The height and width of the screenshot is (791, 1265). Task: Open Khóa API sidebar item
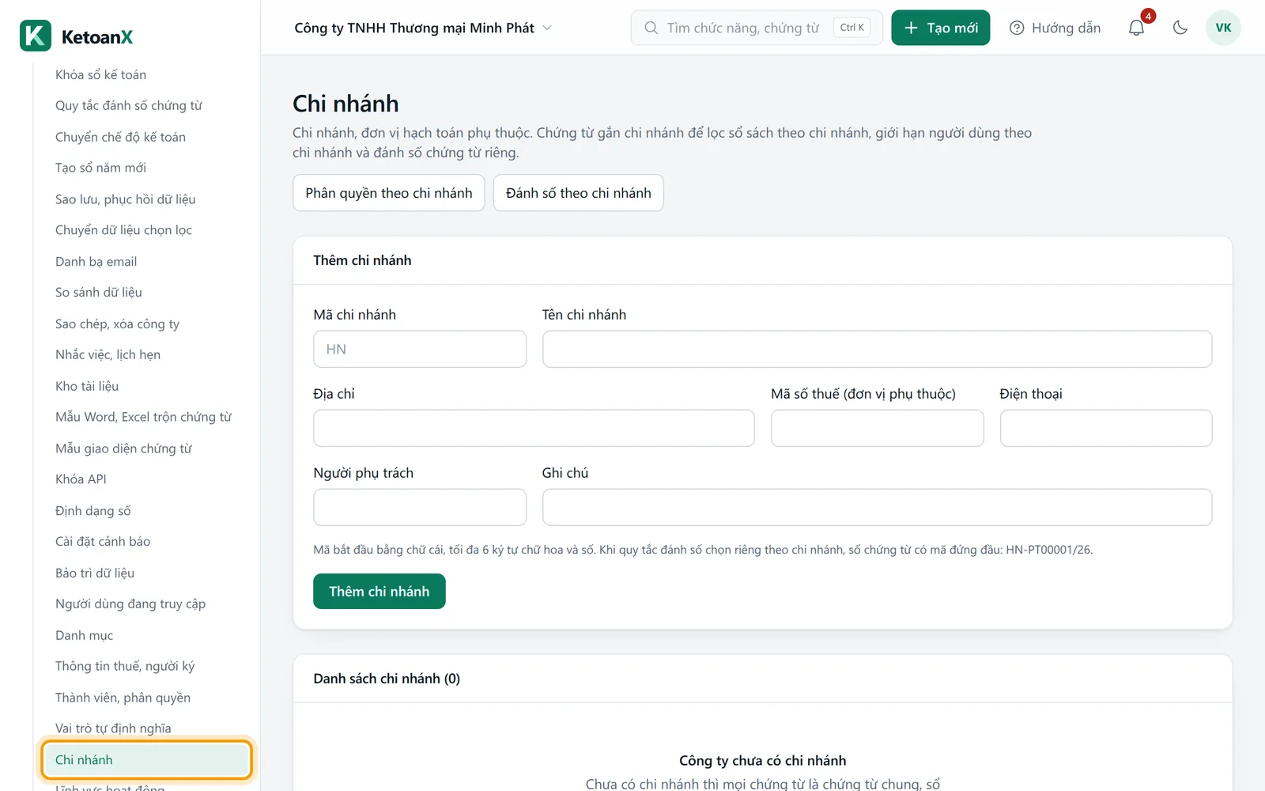(81, 479)
